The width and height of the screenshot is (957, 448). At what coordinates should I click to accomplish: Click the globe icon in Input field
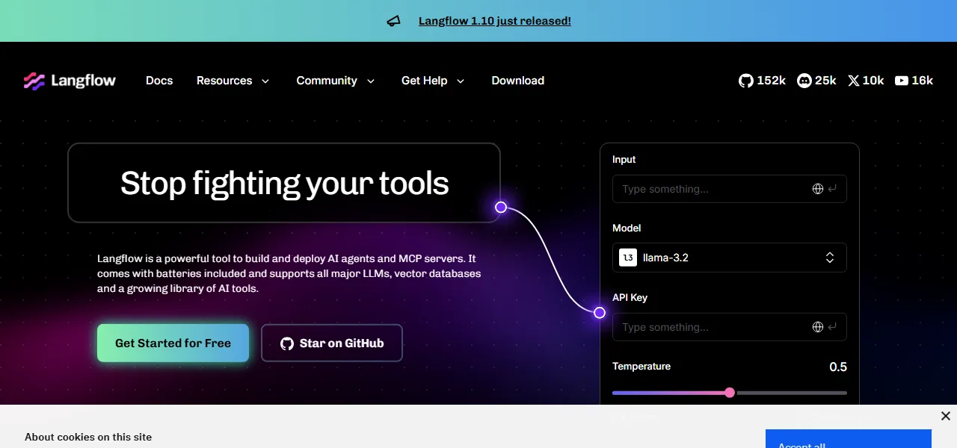[818, 189]
